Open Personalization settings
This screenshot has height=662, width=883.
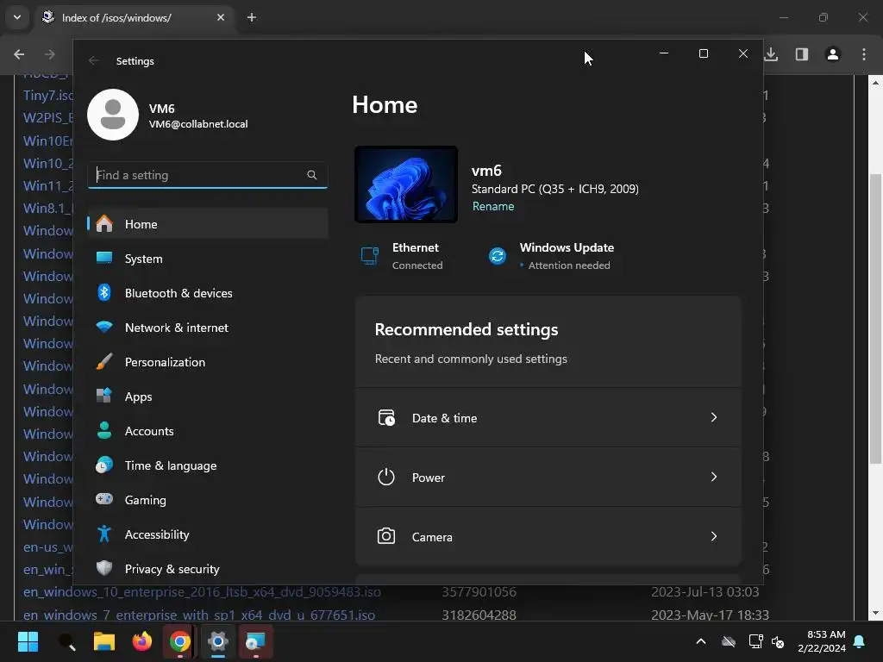tap(208, 362)
